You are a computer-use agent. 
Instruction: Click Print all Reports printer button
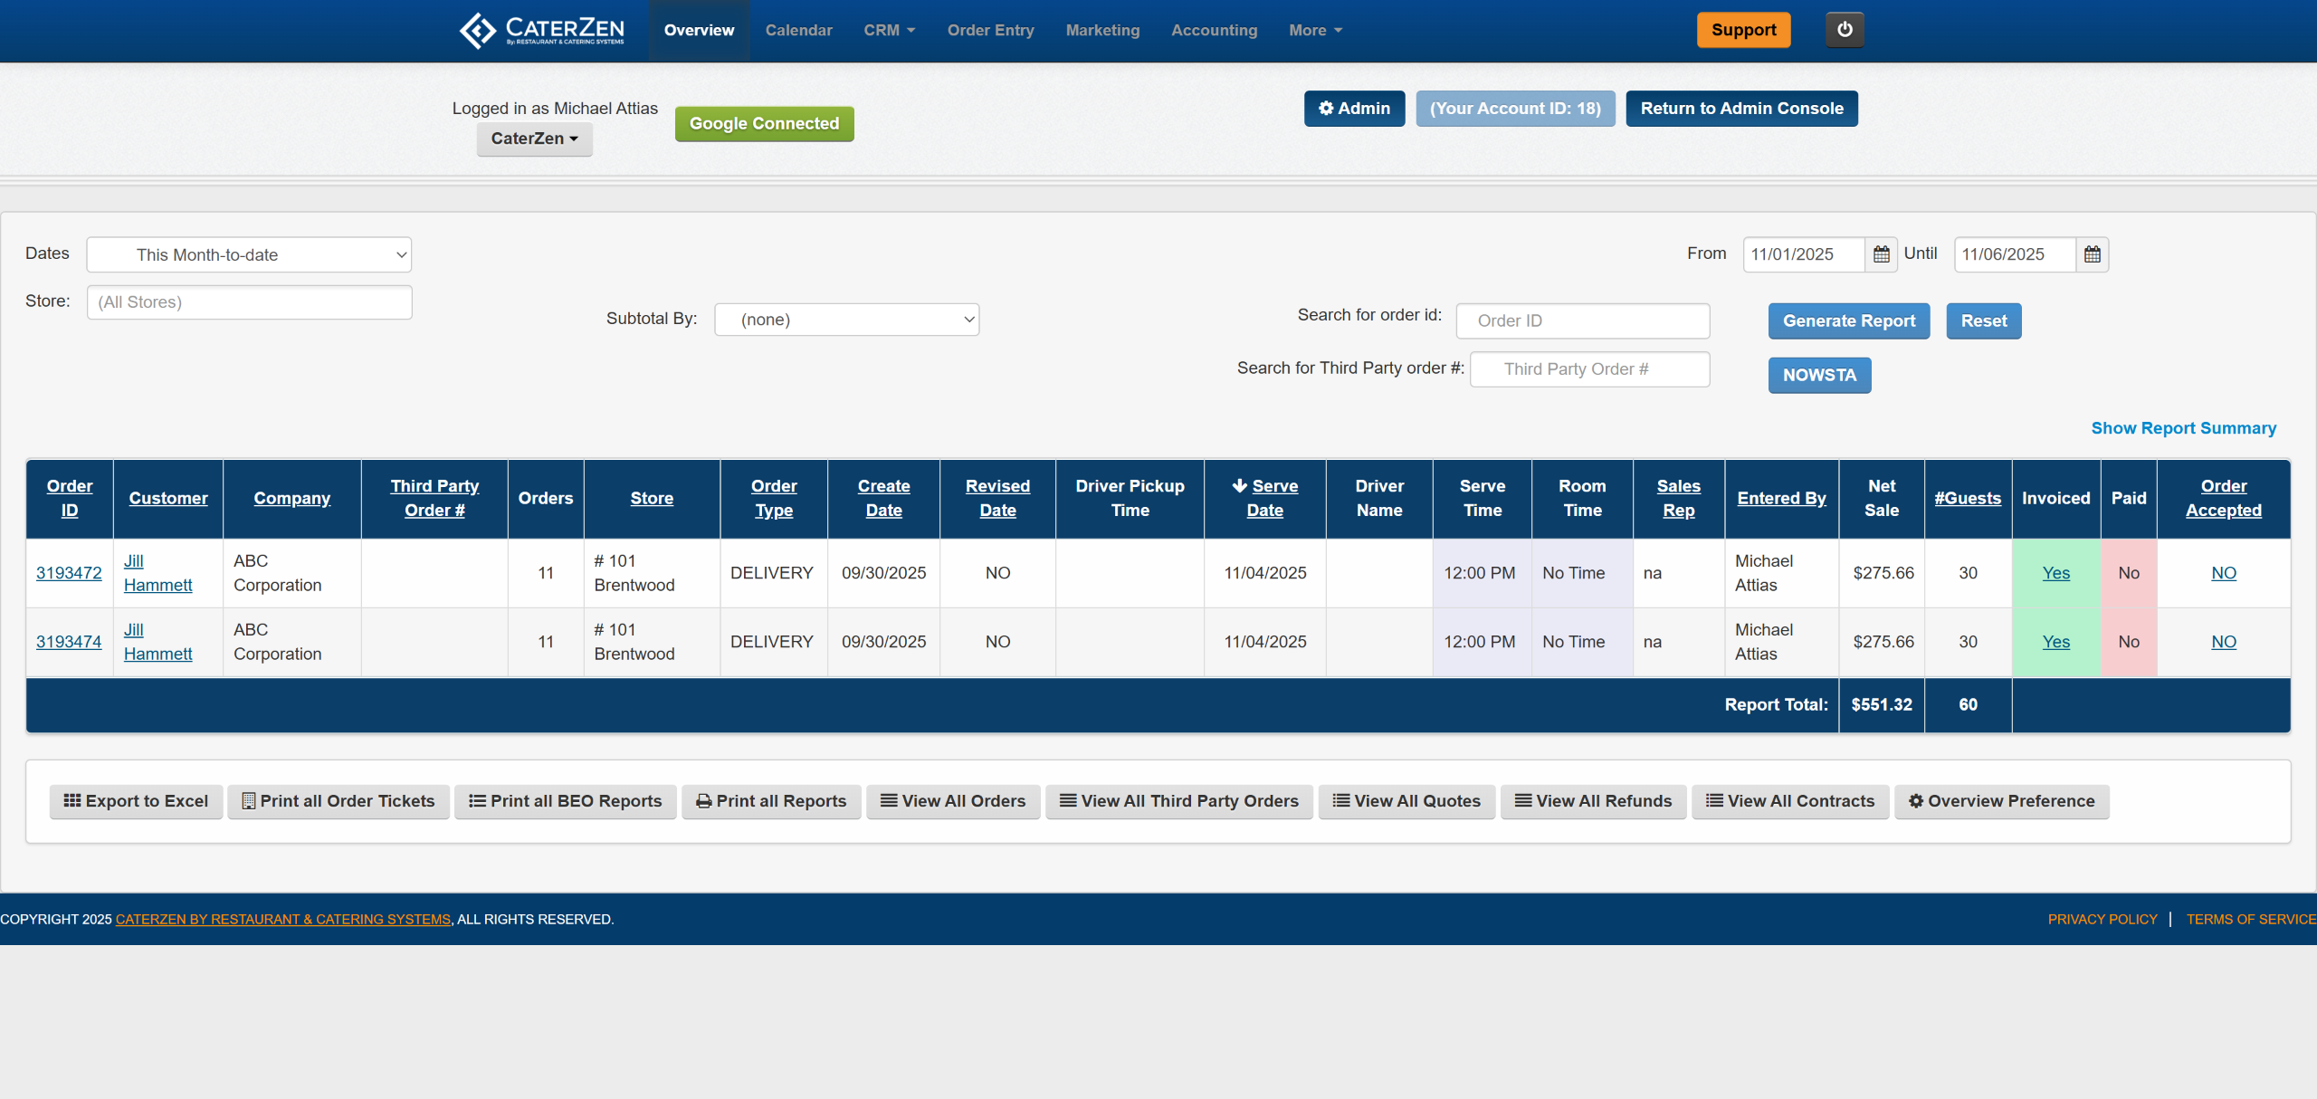[x=771, y=801]
